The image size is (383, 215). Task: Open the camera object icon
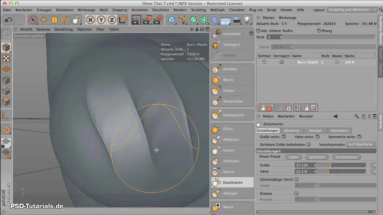coord(236,20)
